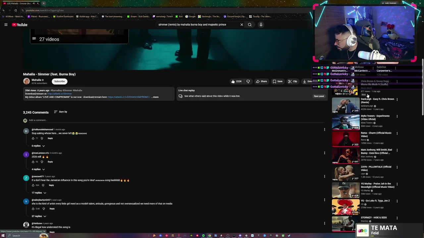Open options menu for @valeryburton5447 comment
The image size is (424, 238).
point(325,200)
